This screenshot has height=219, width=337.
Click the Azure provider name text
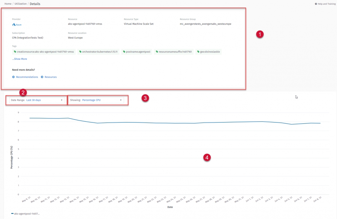click(19, 24)
